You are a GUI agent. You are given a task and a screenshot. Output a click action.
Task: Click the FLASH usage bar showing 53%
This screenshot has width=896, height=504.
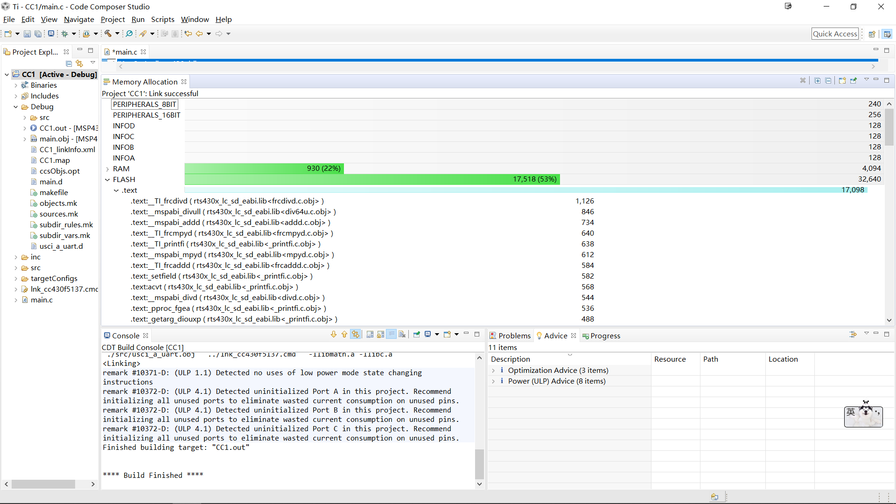372,179
